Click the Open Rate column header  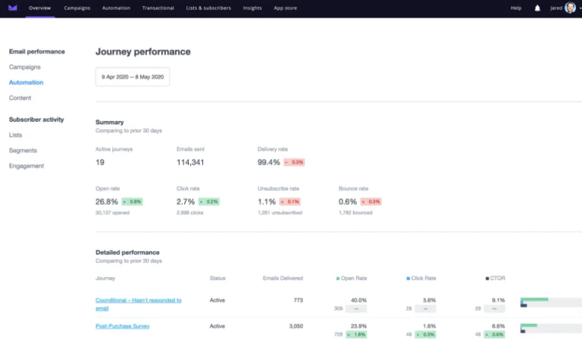[352, 278]
